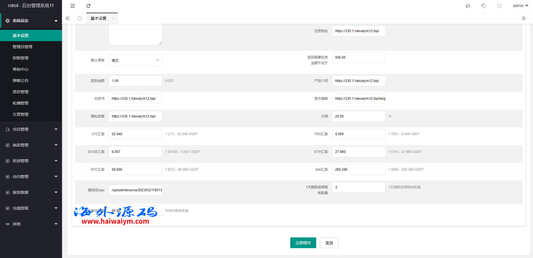Screen dimensions: 533x258
Task: Click the sidebar collapse menu icon
Action: 73,6
